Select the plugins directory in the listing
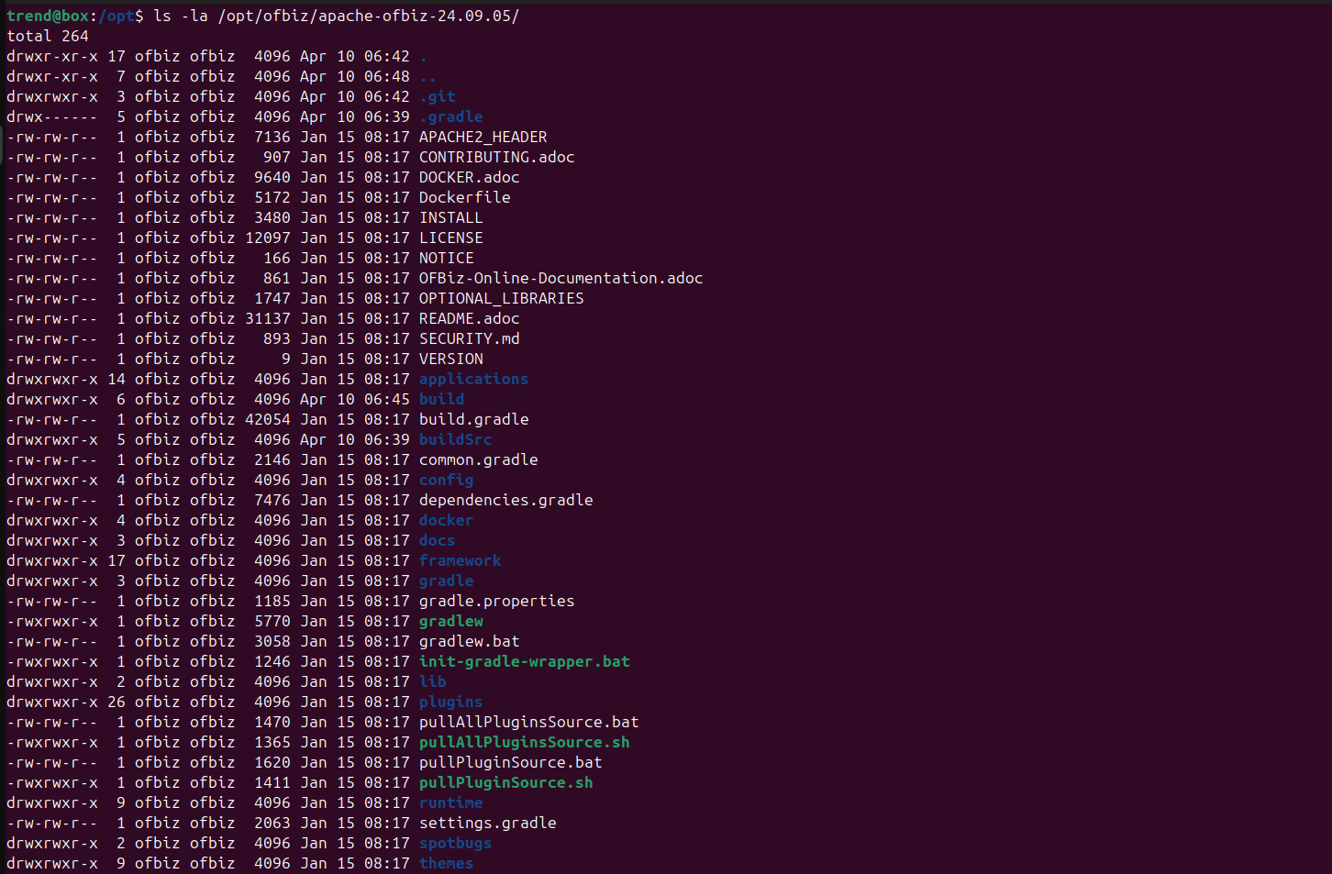1332x874 pixels. click(x=450, y=702)
